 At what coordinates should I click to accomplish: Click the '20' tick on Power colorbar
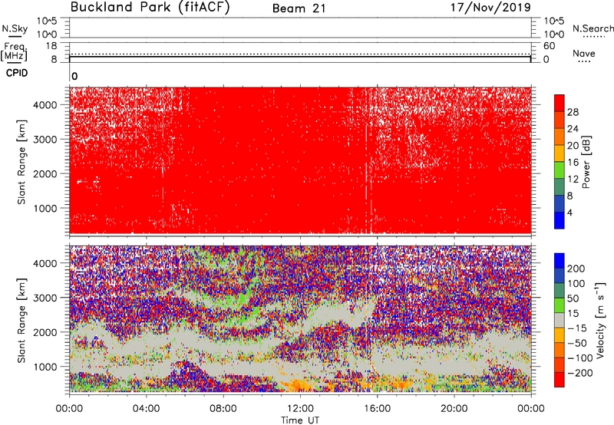(573, 146)
